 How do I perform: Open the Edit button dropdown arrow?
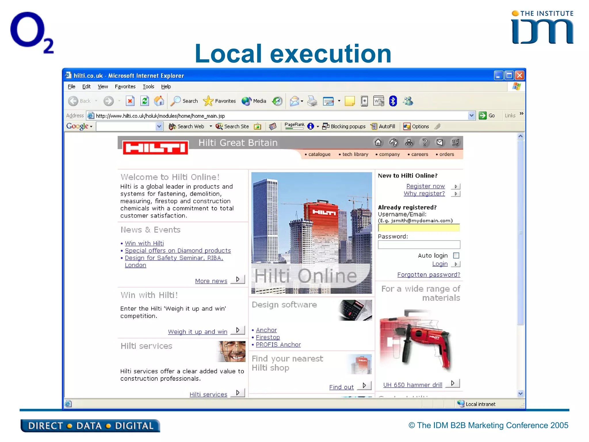(339, 101)
